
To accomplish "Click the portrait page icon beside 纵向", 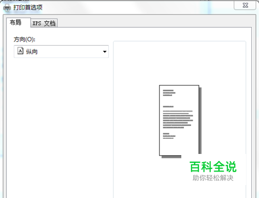I will (20, 51).
